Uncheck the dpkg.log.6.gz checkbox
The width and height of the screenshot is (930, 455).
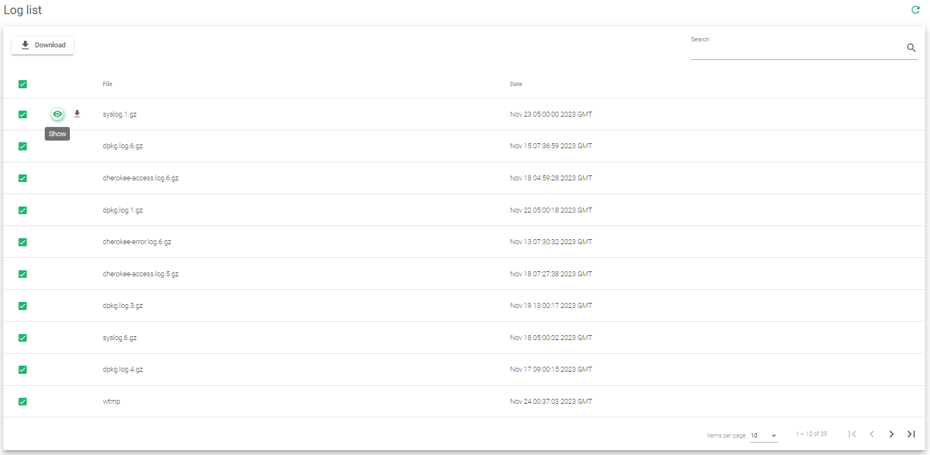click(x=22, y=146)
